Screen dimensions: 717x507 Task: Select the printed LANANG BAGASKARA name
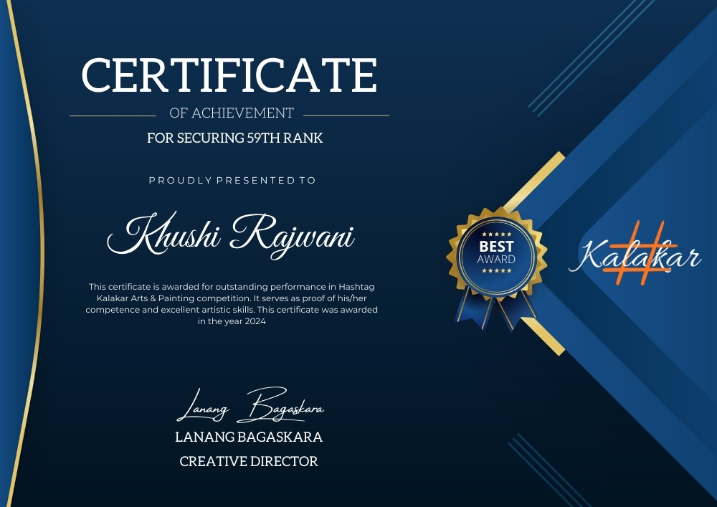(249, 437)
